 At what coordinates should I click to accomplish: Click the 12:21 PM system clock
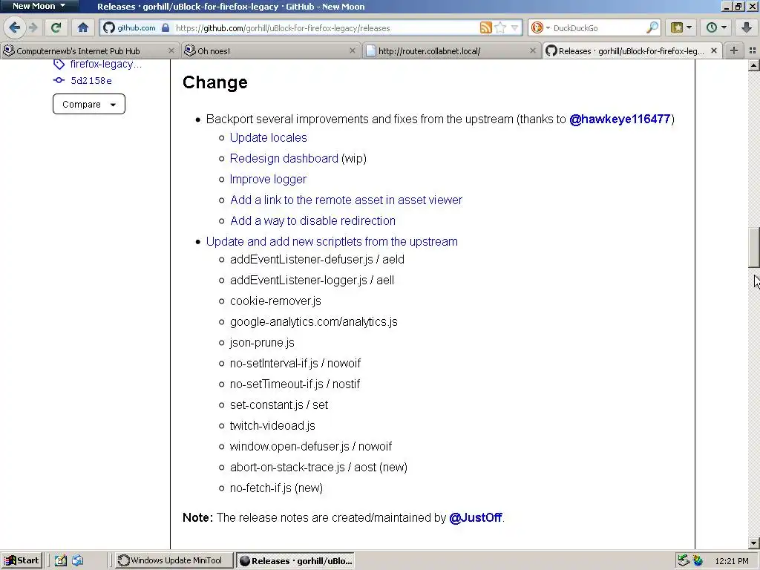pos(731,561)
